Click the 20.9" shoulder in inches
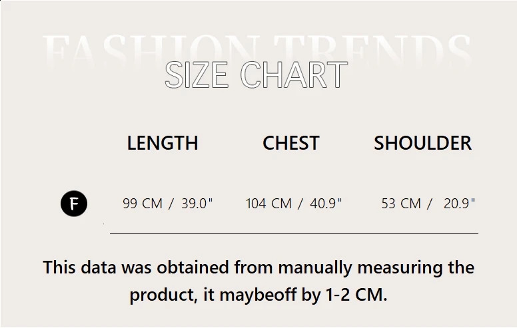Viewport: 517px width, 328px height. pyautogui.click(x=459, y=204)
